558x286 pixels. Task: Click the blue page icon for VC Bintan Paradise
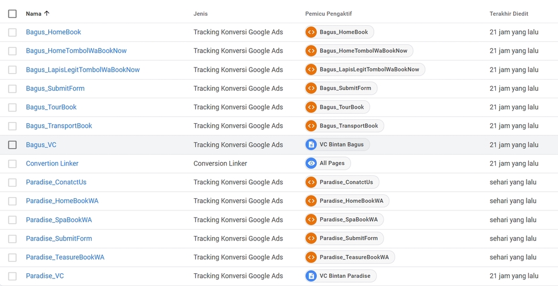(311, 276)
